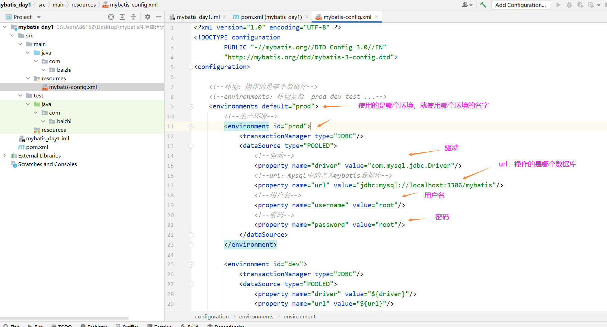Open the Find tool window
The width and height of the screenshot is (607, 327).
pyautogui.click(x=12, y=326)
